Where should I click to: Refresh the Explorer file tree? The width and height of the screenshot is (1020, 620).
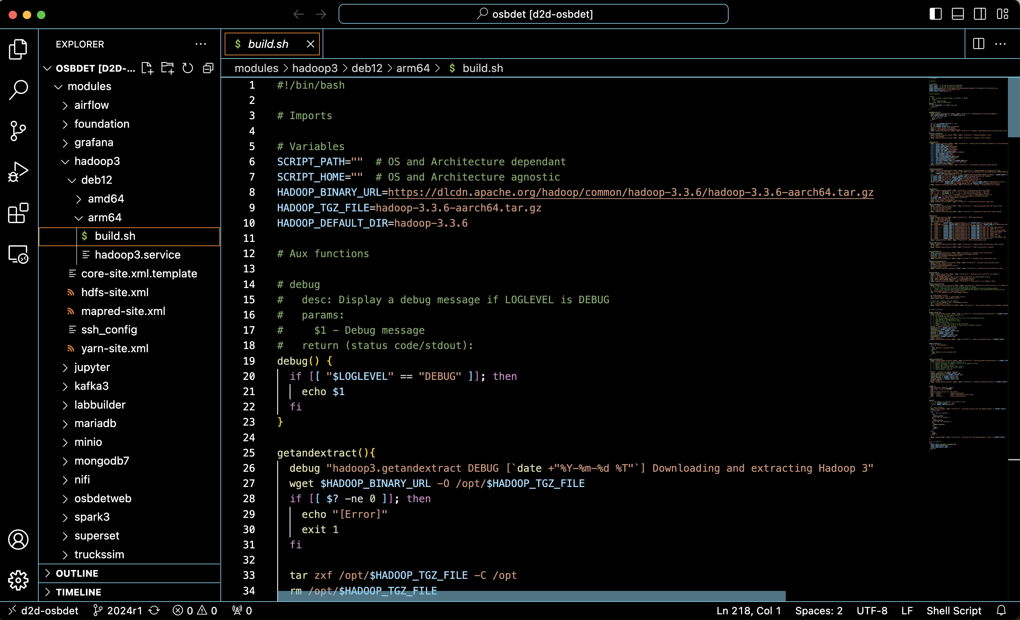click(188, 68)
